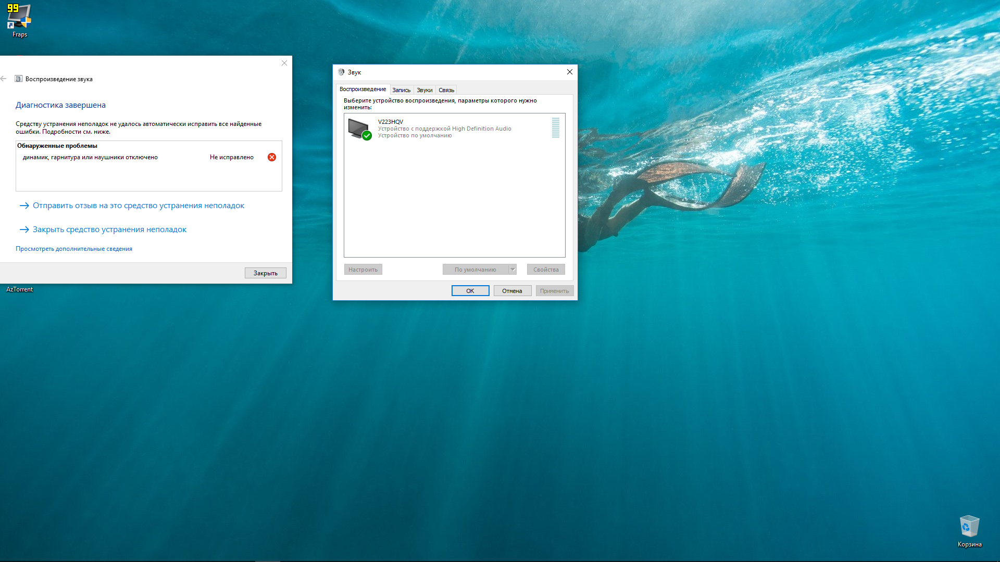Click the По умолчанию dropdown arrow

coord(512,269)
